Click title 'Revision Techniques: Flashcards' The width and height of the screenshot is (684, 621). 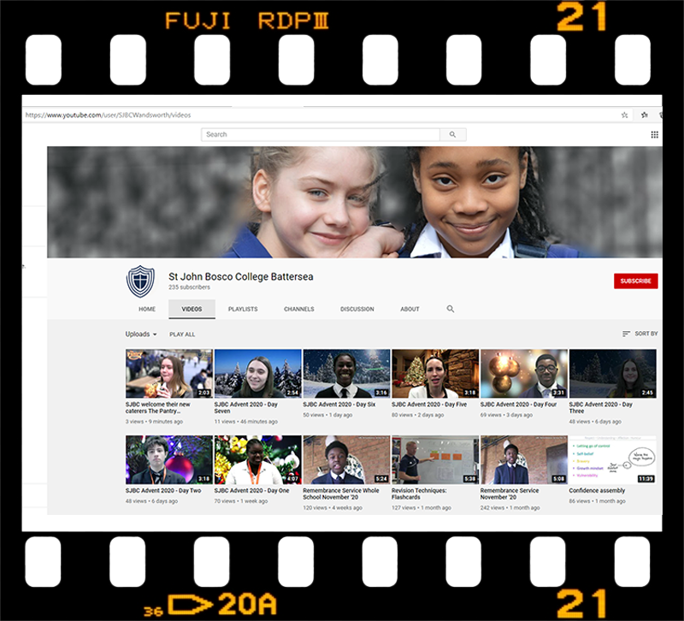click(419, 494)
